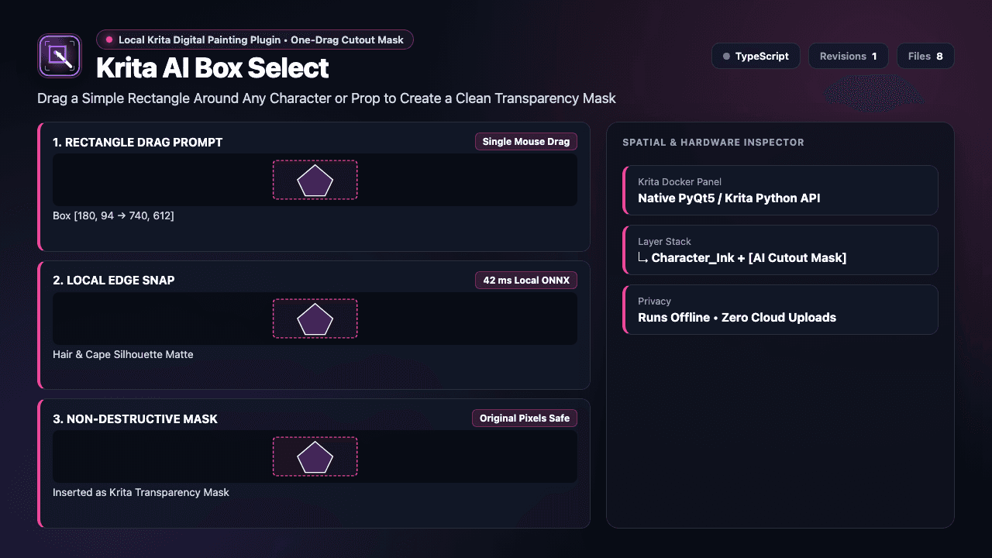992x558 pixels.
Task: Click 'Inserted as Krita Transparency Mask' text
Action: point(141,492)
